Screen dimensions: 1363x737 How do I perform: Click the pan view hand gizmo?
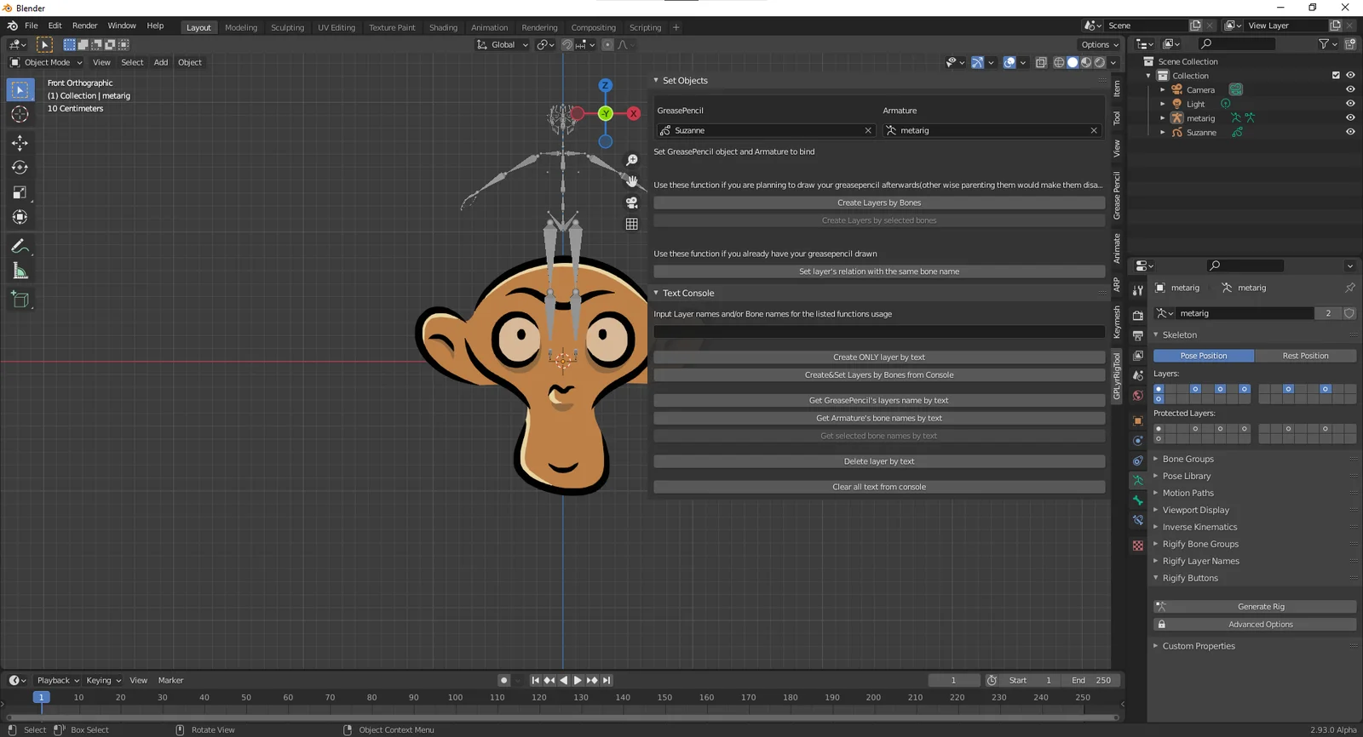click(x=632, y=181)
